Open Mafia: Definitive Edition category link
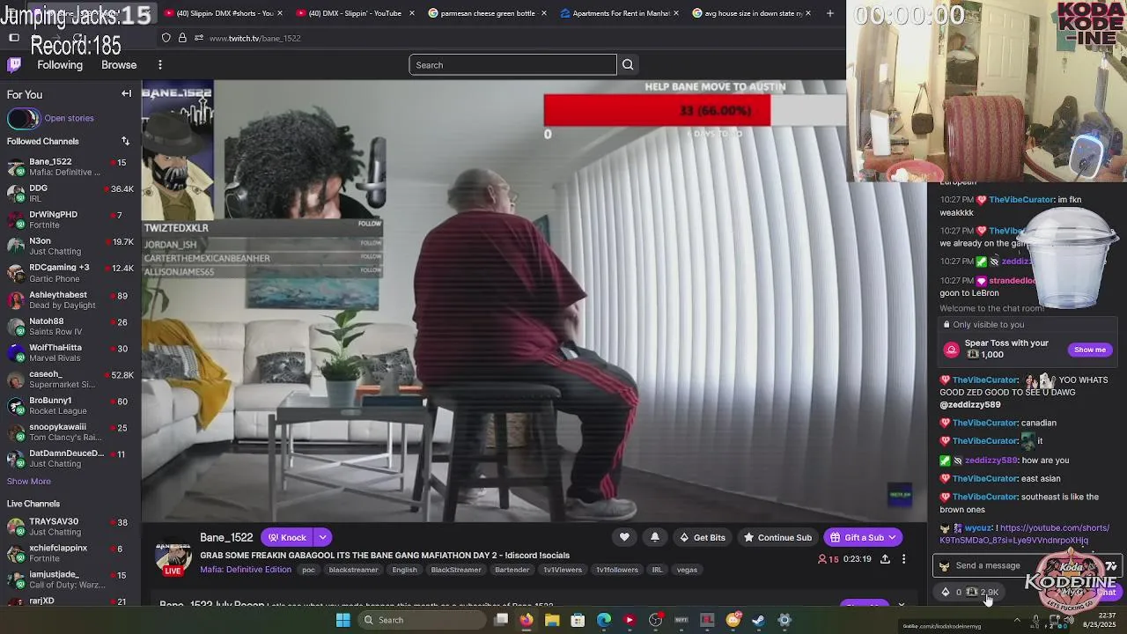 click(246, 570)
